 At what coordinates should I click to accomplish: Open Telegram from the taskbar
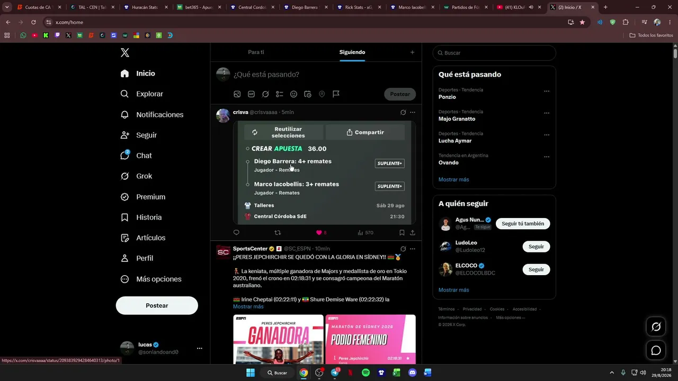coord(335,373)
